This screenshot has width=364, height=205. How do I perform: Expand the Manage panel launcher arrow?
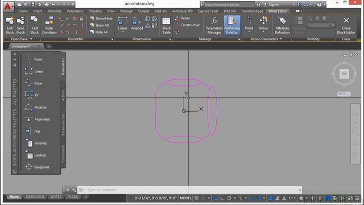pyautogui.click(x=239, y=39)
